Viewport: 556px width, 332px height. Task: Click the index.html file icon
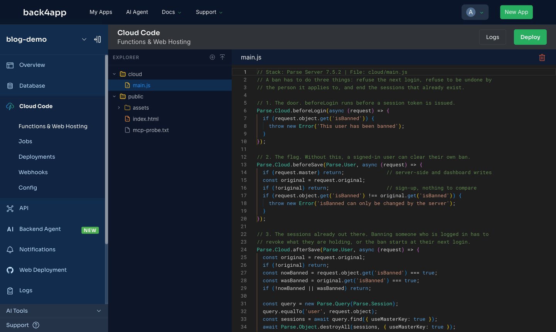[x=127, y=119]
